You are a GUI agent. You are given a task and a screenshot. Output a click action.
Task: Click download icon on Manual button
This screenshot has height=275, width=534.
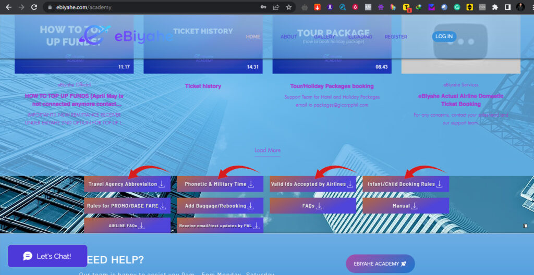point(414,206)
